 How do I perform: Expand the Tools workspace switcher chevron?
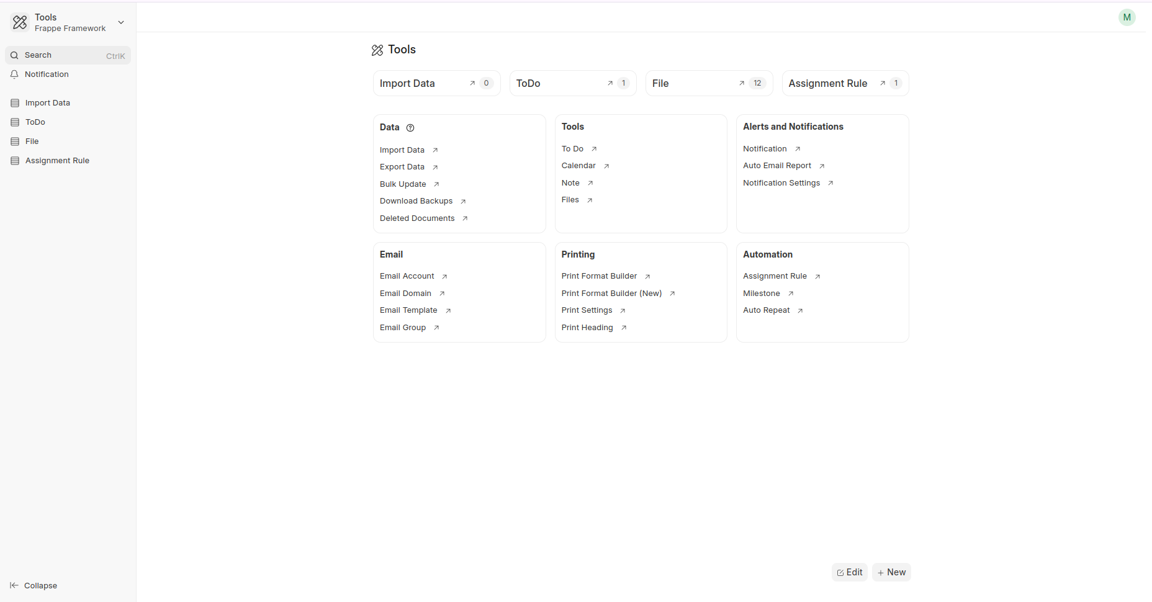pos(121,22)
